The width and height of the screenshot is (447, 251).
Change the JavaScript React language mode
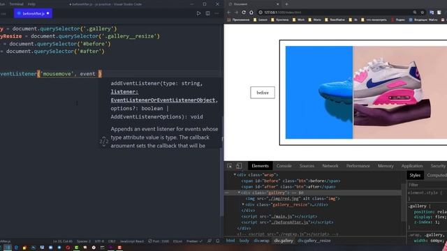132,241
